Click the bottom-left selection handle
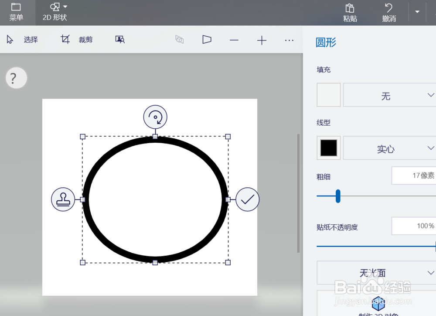 [82, 263]
